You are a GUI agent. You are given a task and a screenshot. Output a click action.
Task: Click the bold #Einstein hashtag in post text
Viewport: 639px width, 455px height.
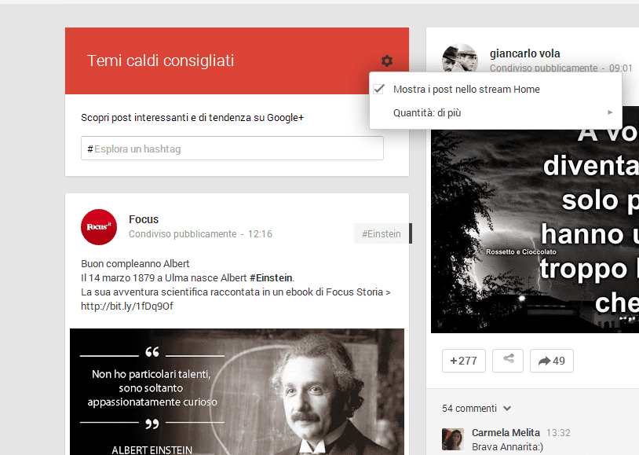(x=271, y=277)
